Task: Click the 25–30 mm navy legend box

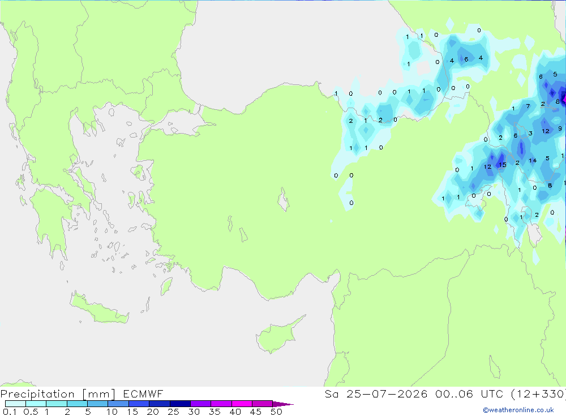Action: click(x=180, y=404)
